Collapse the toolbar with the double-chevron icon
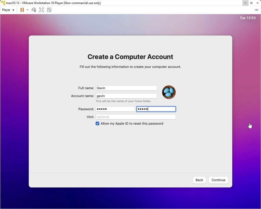The width and height of the screenshot is (261, 209). tap(256, 10)
